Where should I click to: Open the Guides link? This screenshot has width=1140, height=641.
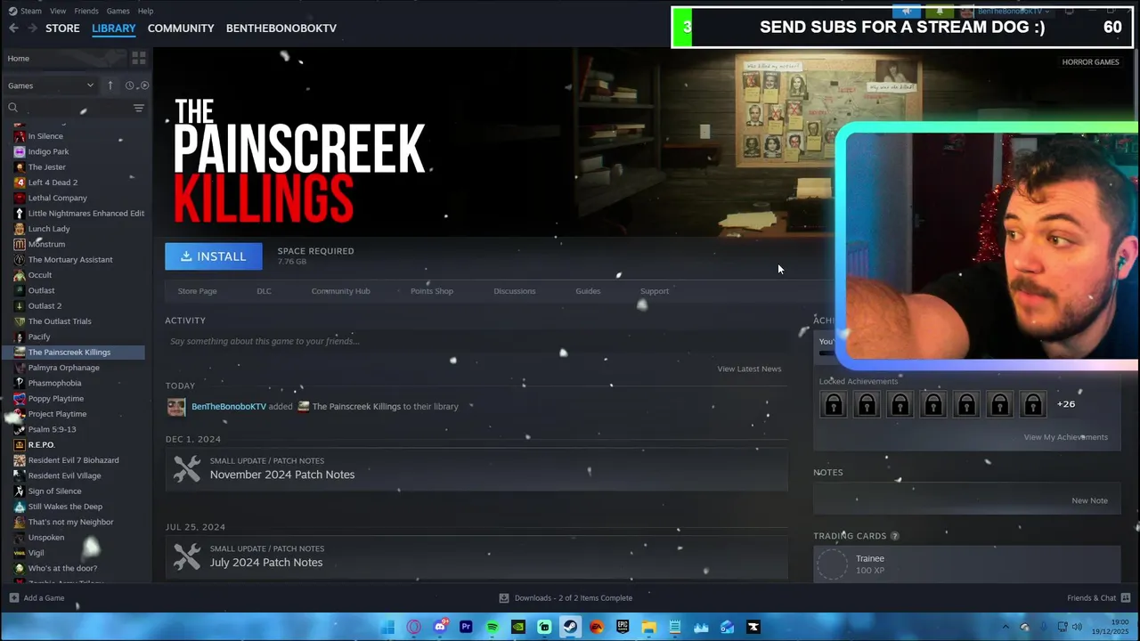pyautogui.click(x=588, y=291)
